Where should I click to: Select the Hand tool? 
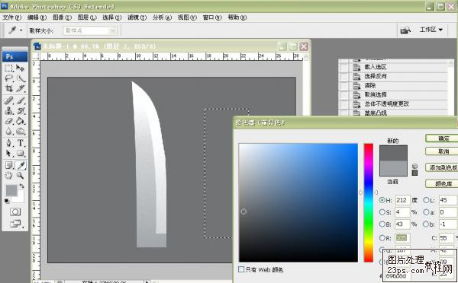tap(9, 175)
